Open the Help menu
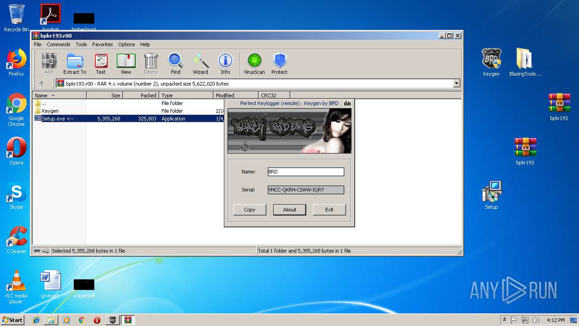The image size is (579, 326). (145, 44)
